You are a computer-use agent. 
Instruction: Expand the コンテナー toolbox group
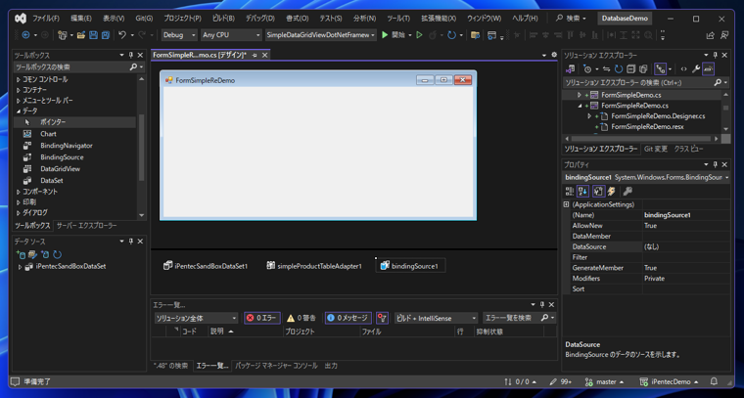(x=19, y=90)
